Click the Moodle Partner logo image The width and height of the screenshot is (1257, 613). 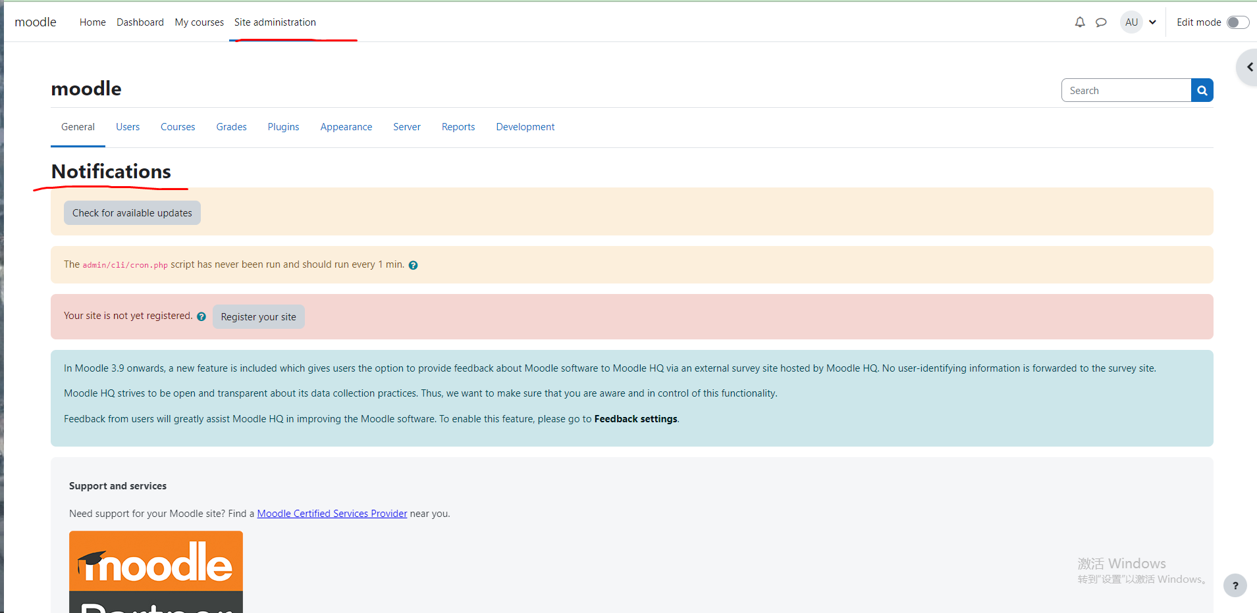pos(155,572)
